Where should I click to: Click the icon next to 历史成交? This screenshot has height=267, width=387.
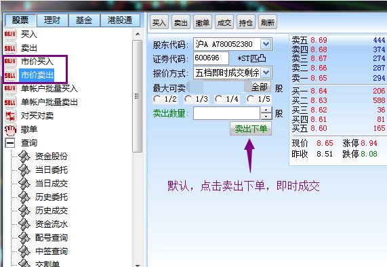24,211
